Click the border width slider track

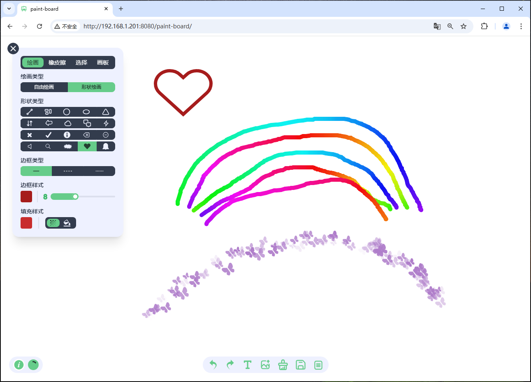83,197
